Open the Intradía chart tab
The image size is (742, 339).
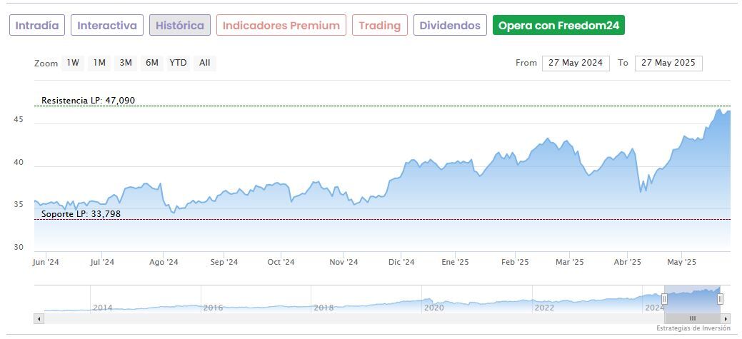coord(37,26)
